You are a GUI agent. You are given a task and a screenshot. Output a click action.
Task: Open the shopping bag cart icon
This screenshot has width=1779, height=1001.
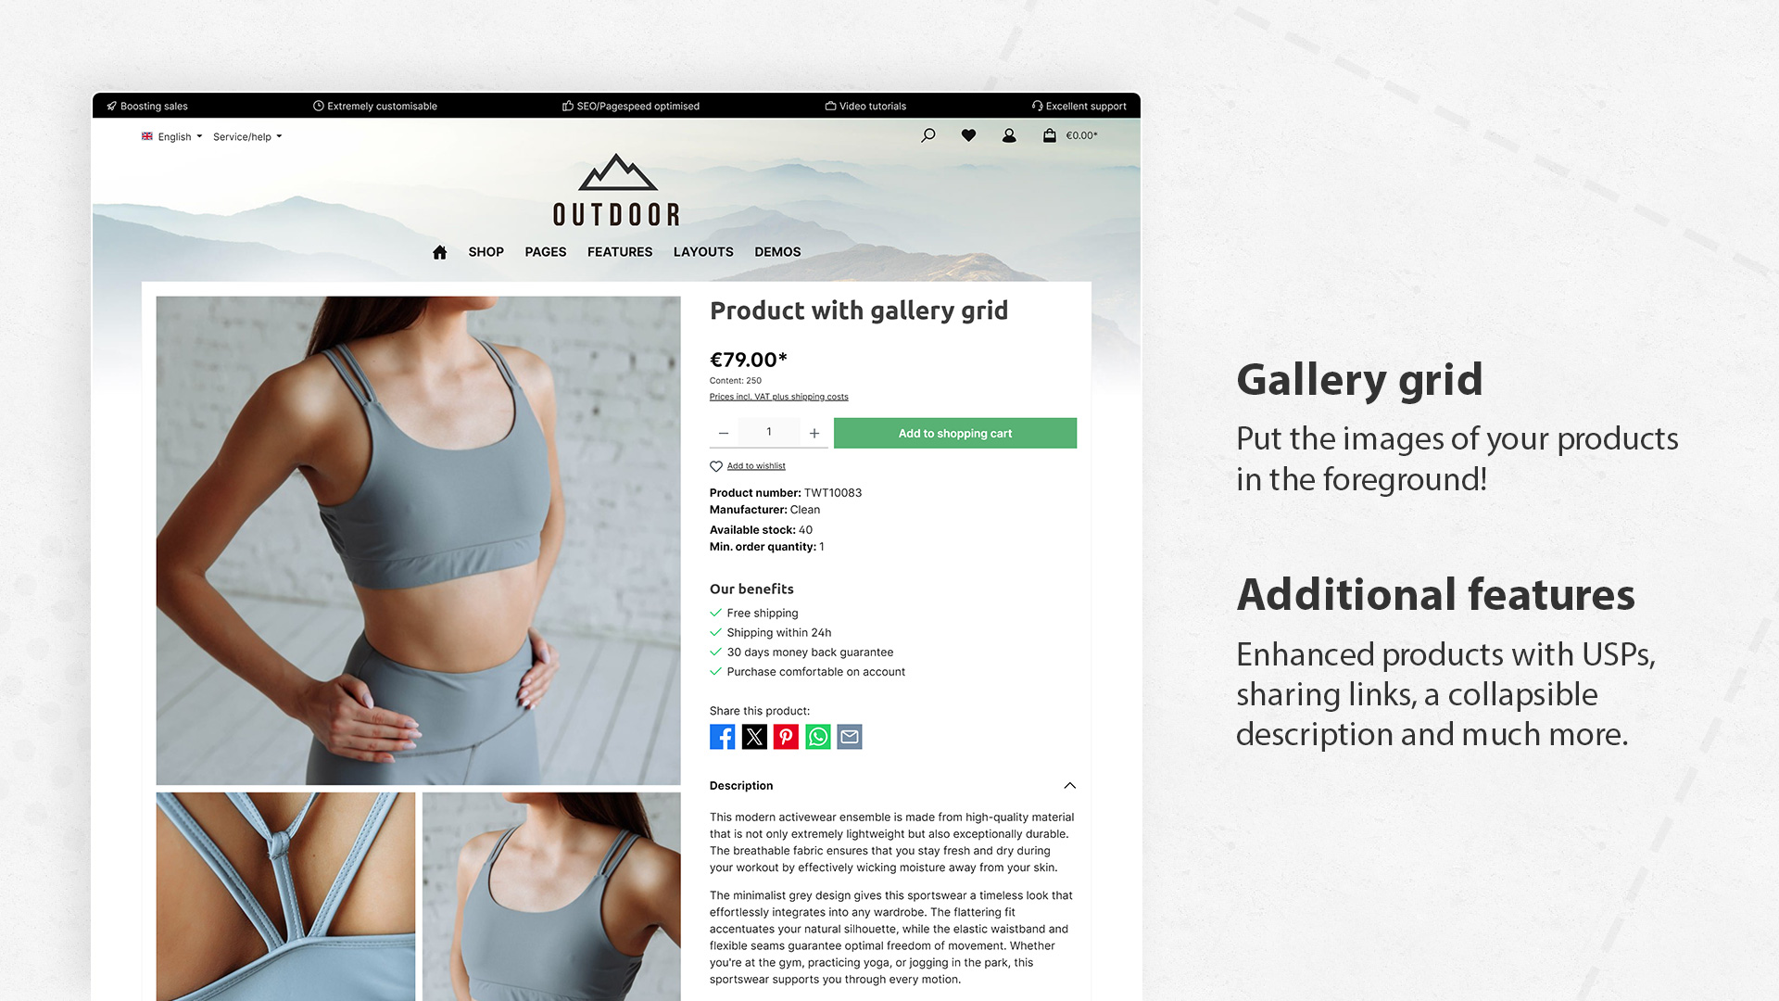tap(1050, 135)
